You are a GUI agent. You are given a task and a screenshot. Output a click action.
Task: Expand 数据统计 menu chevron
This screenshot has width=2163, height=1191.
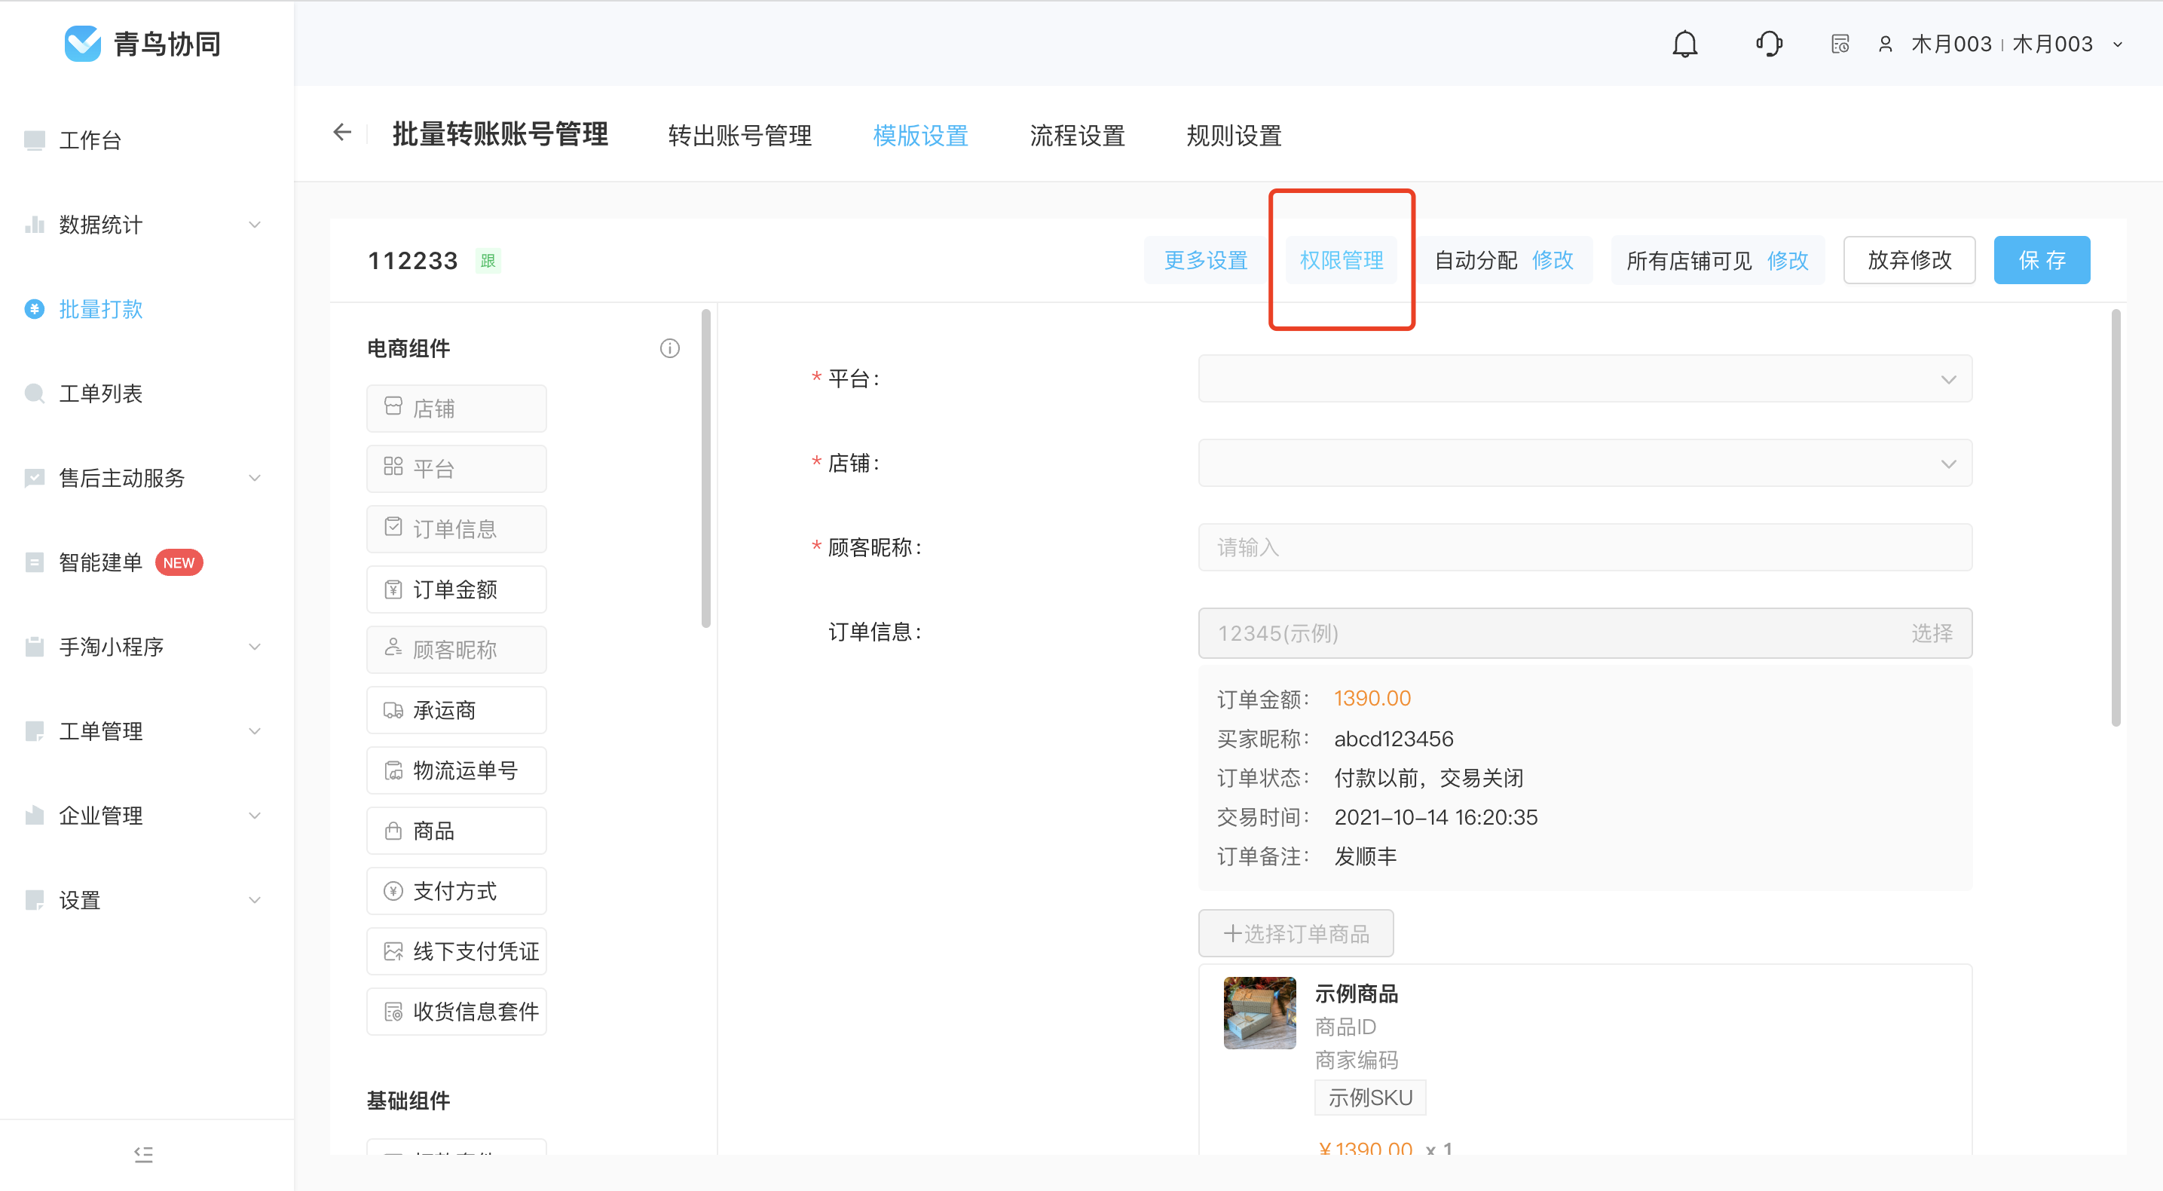tap(255, 225)
